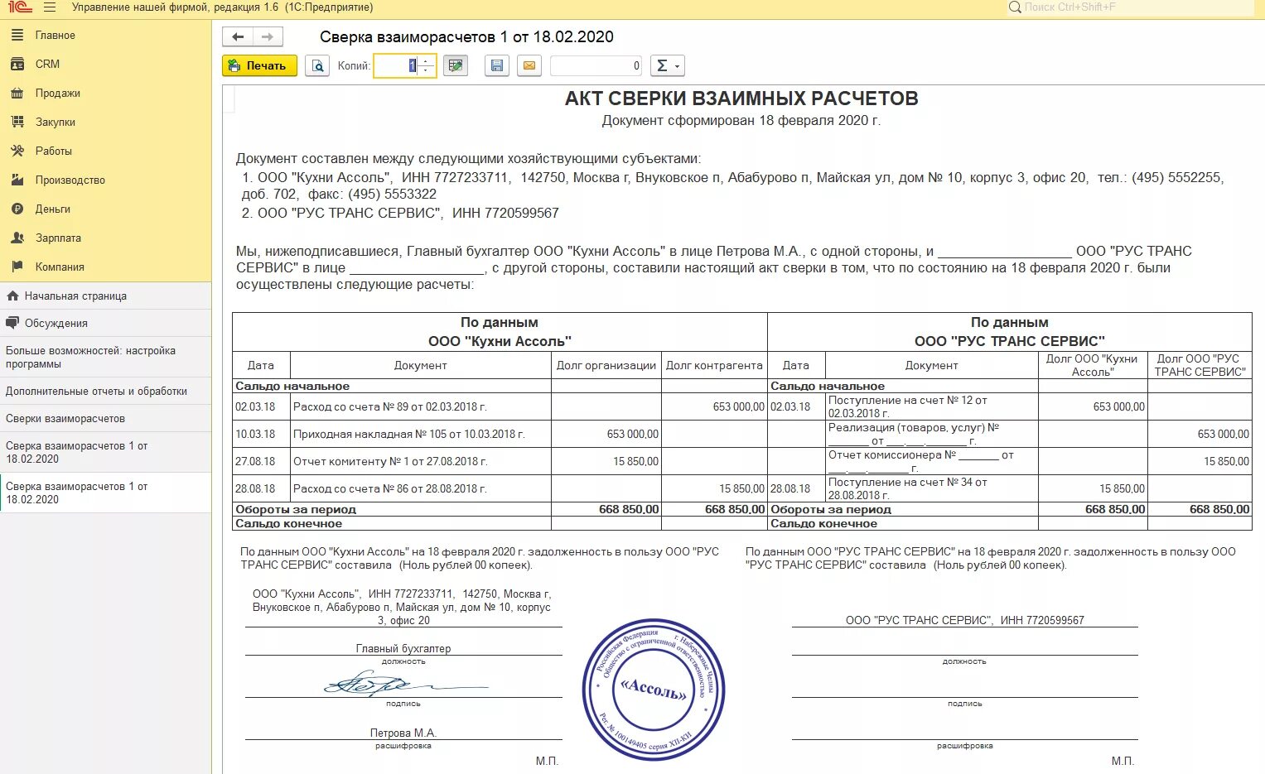This screenshot has height=774, width=1265.
Task: Click the Работы tools icon
Action: (17, 151)
